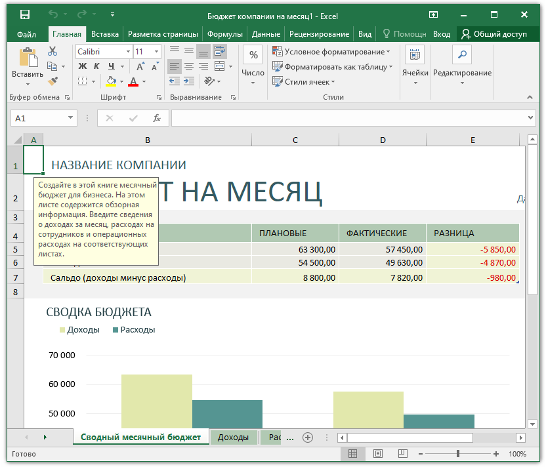Toggle underline Ч formatting

click(x=112, y=66)
